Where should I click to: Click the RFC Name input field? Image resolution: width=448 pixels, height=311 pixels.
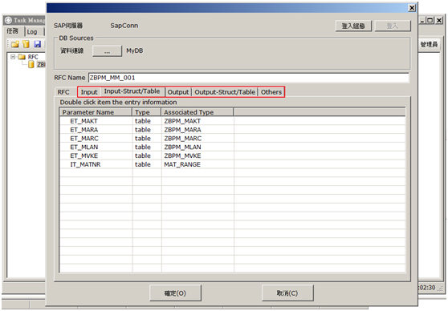pos(249,78)
